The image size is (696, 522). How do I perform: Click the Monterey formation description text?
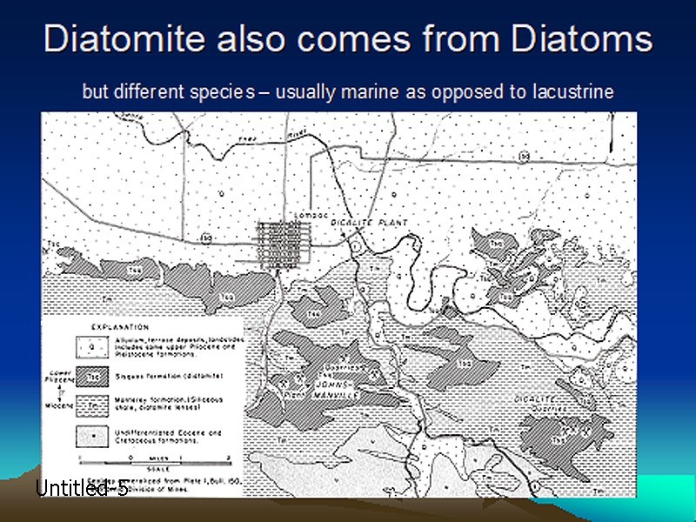pos(168,404)
